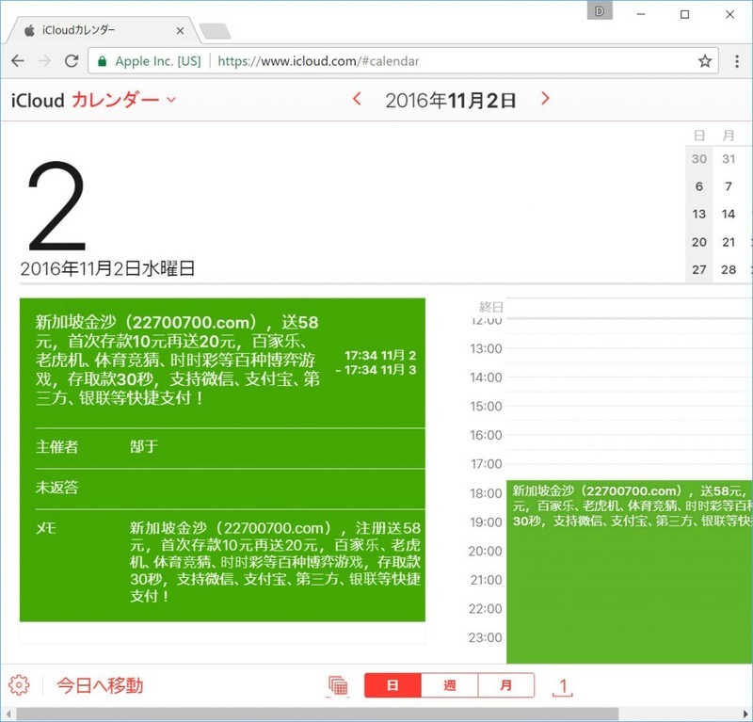Select day 21 in mini calendar
The image size is (753, 722).
tap(729, 242)
